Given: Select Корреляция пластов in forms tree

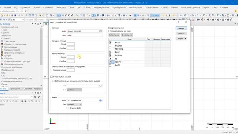Looking at the screenshot, I should click(14, 64).
